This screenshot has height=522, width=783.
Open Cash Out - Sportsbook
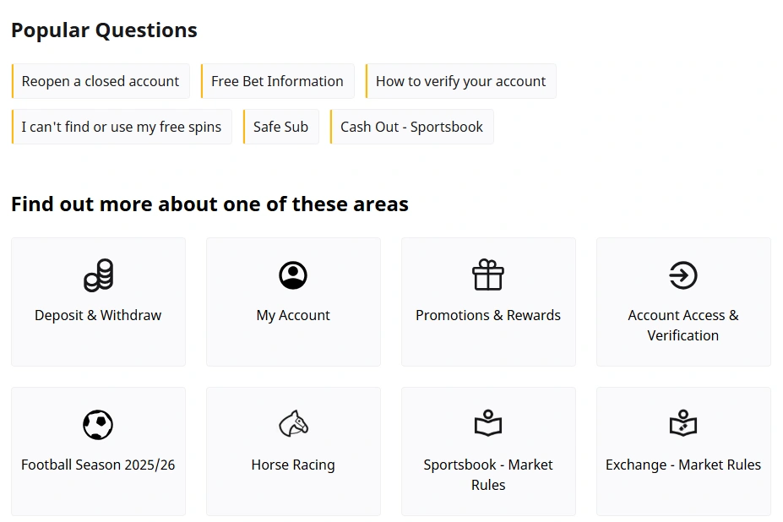[x=411, y=126]
